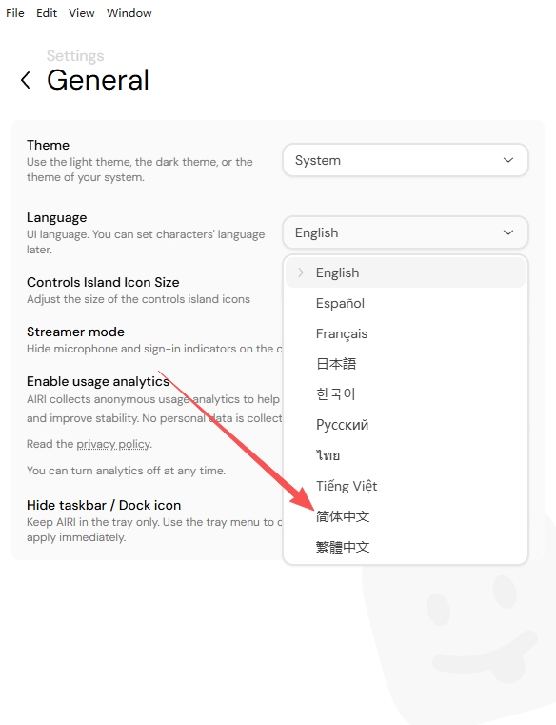Open the Theme dropdown showing System

tap(406, 160)
